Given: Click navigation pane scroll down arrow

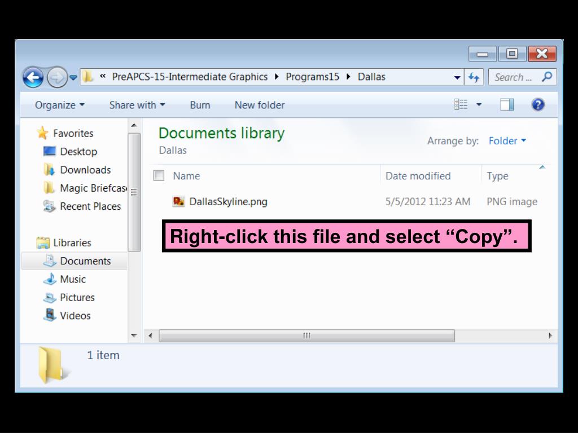Looking at the screenshot, I should [134, 335].
